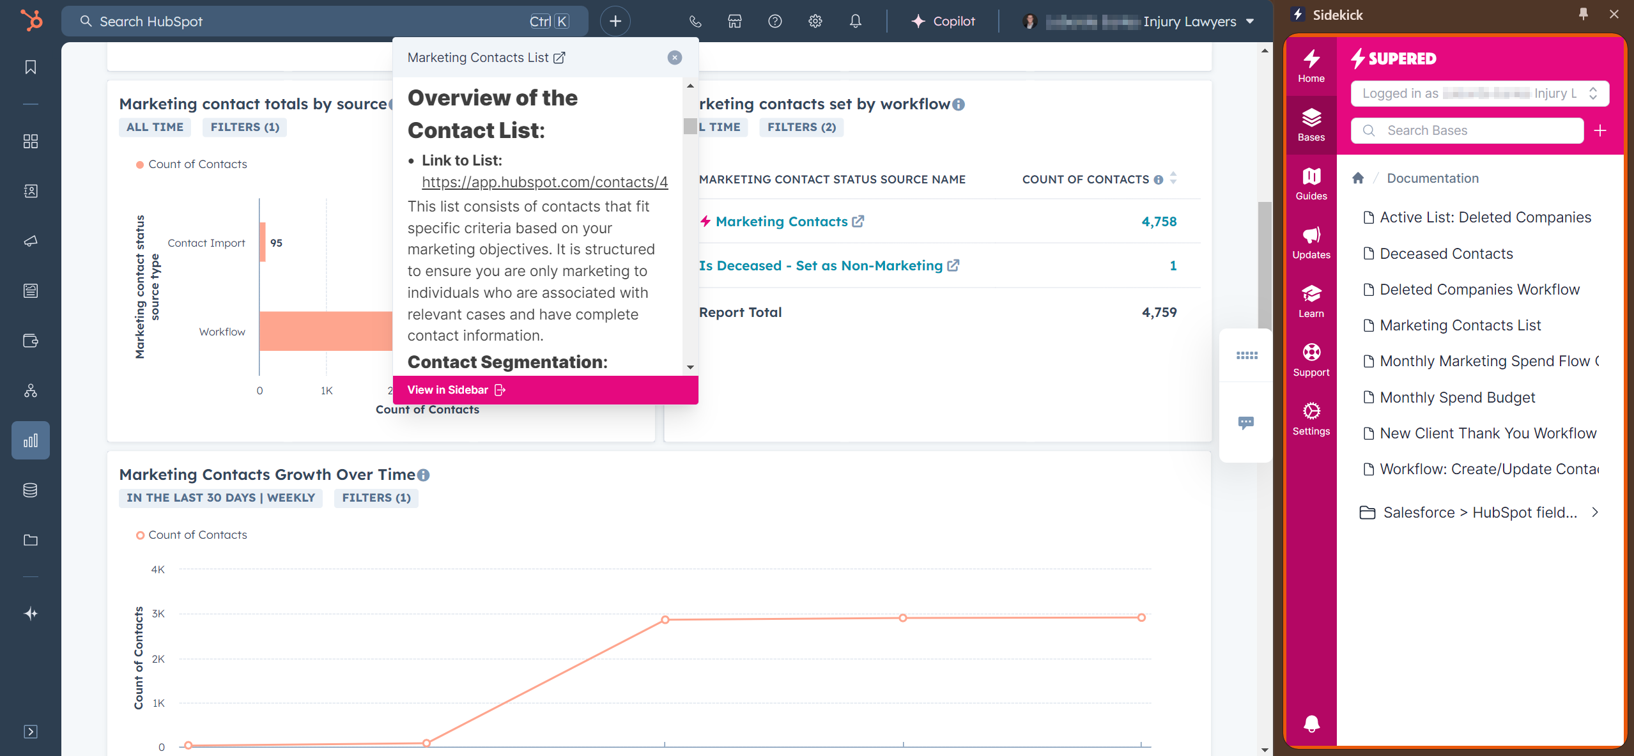Viewport: 1634px width, 756px height.
Task: Click the keypad grid icon on floating panel
Action: [1246, 355]
